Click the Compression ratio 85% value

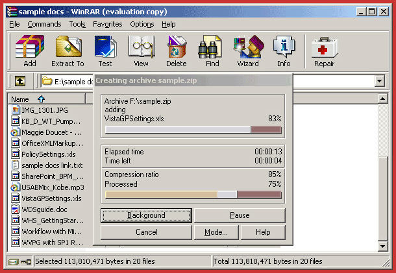point(275,174)
